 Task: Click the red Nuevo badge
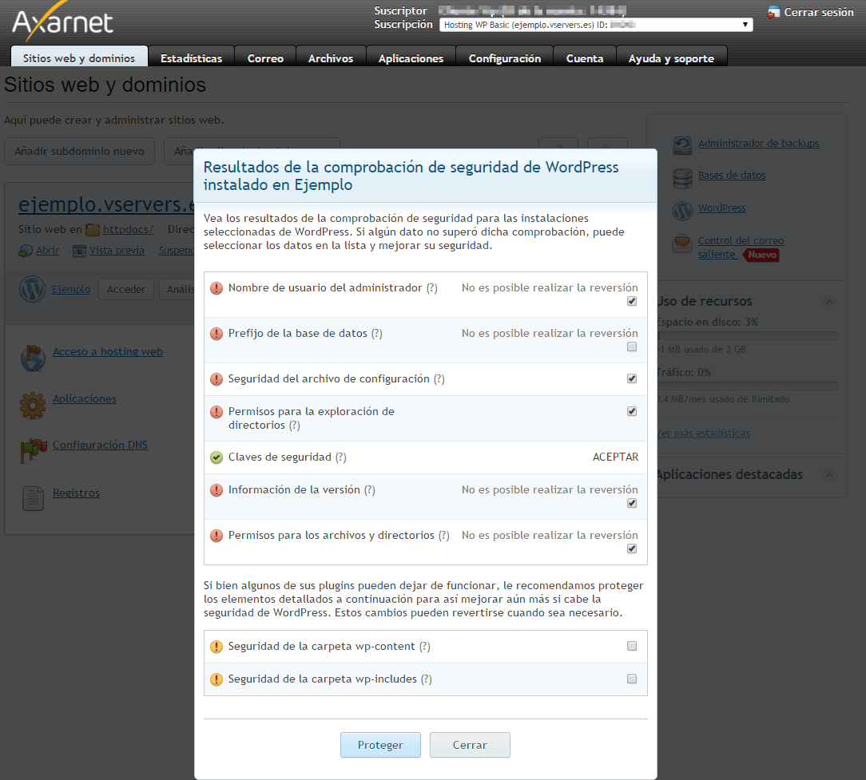coord(762,255)
